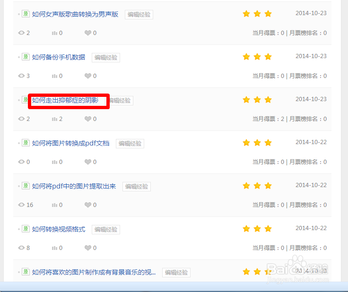Click the views eye icon for 如何女声版歌曲转换为男声版
Viewport: 348px width, 292px height.
[21, 33]
